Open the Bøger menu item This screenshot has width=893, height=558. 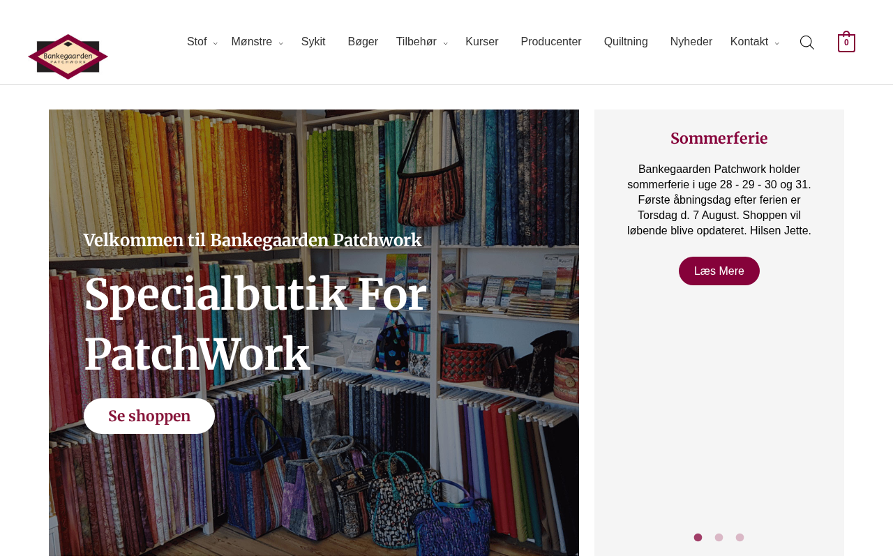coord(363,42)
